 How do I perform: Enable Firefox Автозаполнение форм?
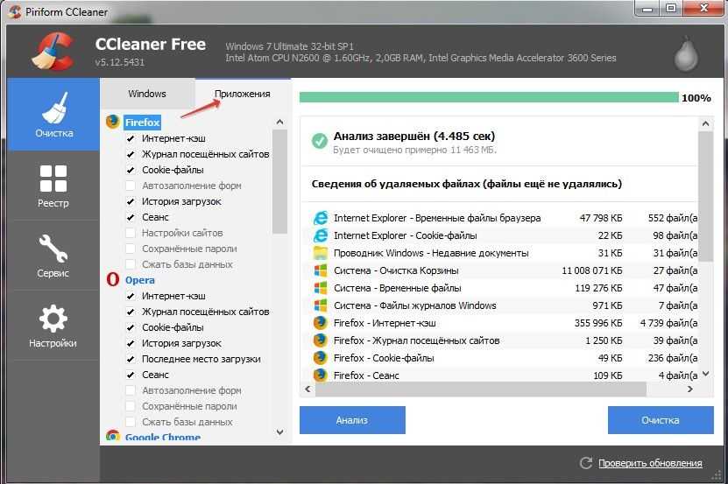coord(131,186)
